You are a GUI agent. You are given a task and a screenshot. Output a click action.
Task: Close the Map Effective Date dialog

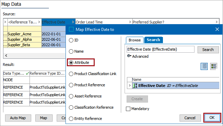click(217, 29)
